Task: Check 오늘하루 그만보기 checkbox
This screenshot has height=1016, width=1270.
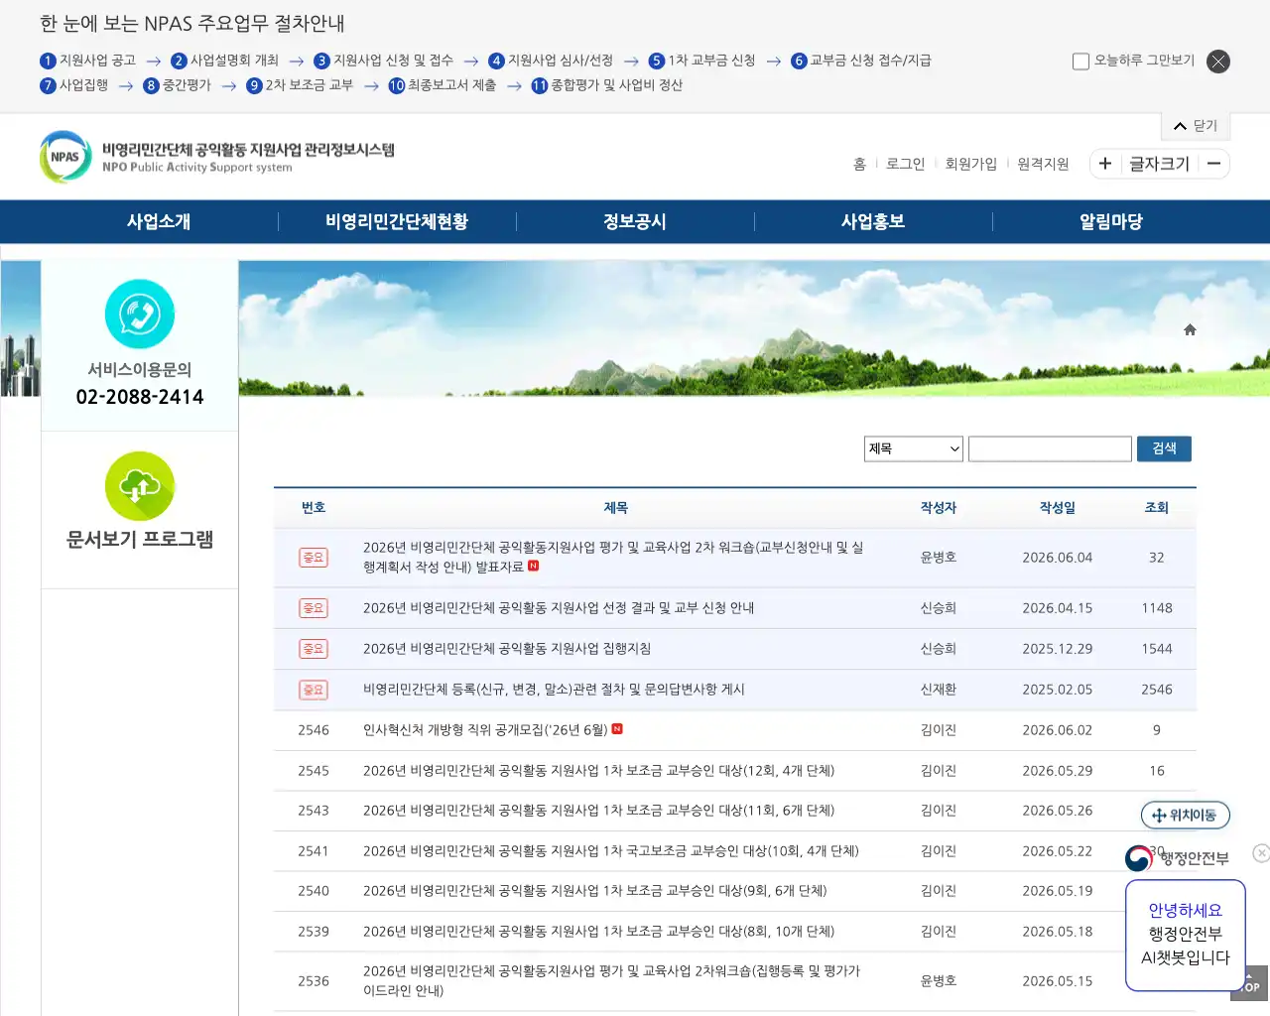Action: 1081,62
